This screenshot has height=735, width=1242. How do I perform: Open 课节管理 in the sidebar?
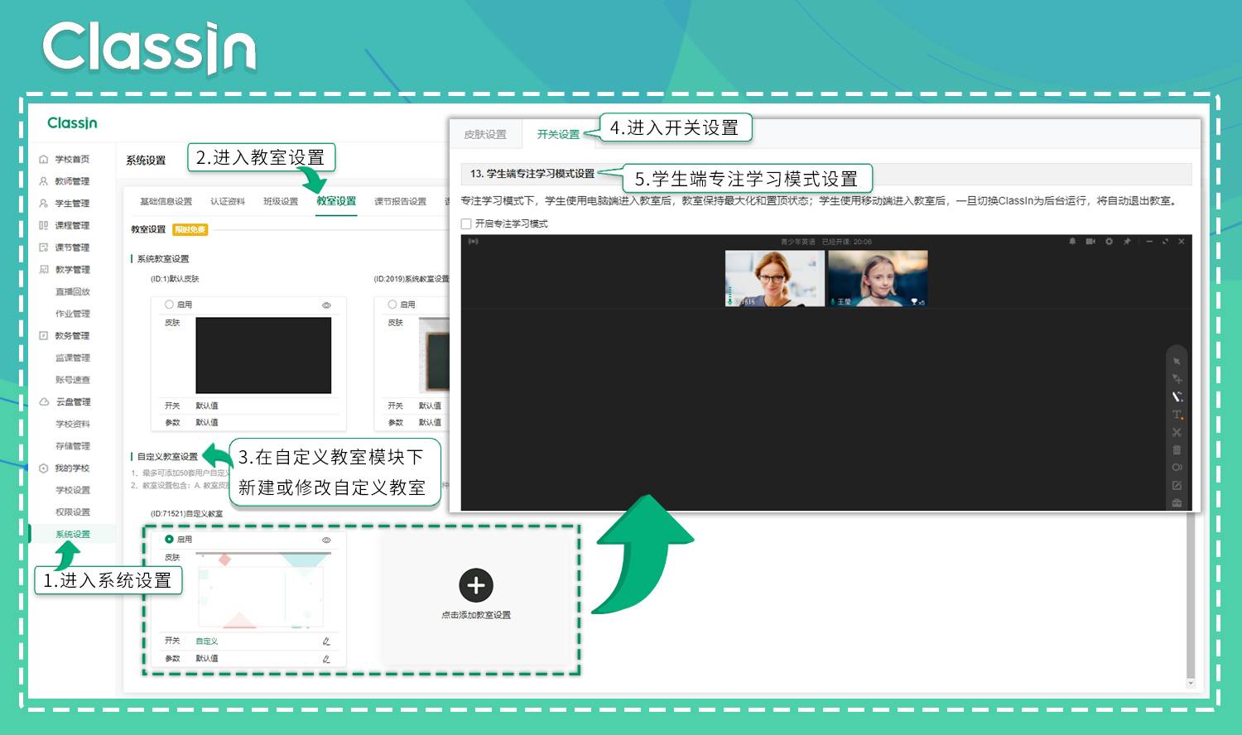point(72,247)
